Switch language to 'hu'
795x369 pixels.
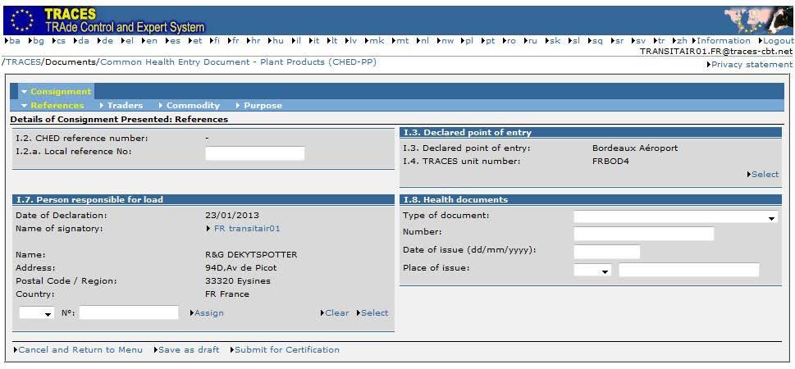click(x=276, y=41)
